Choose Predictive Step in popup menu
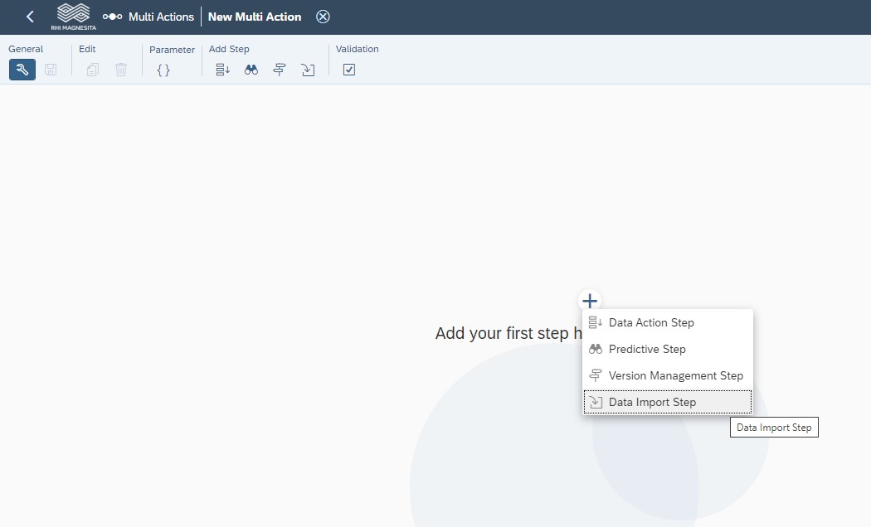The image size is (871, 527). click(647, 349)
